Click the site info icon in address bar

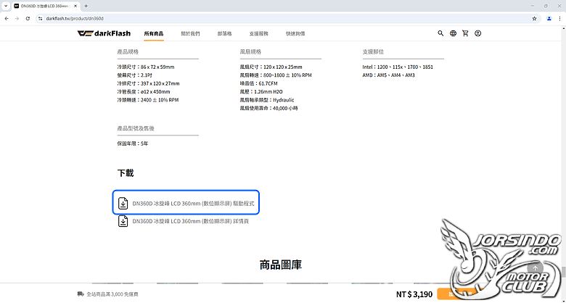point(41,18)
